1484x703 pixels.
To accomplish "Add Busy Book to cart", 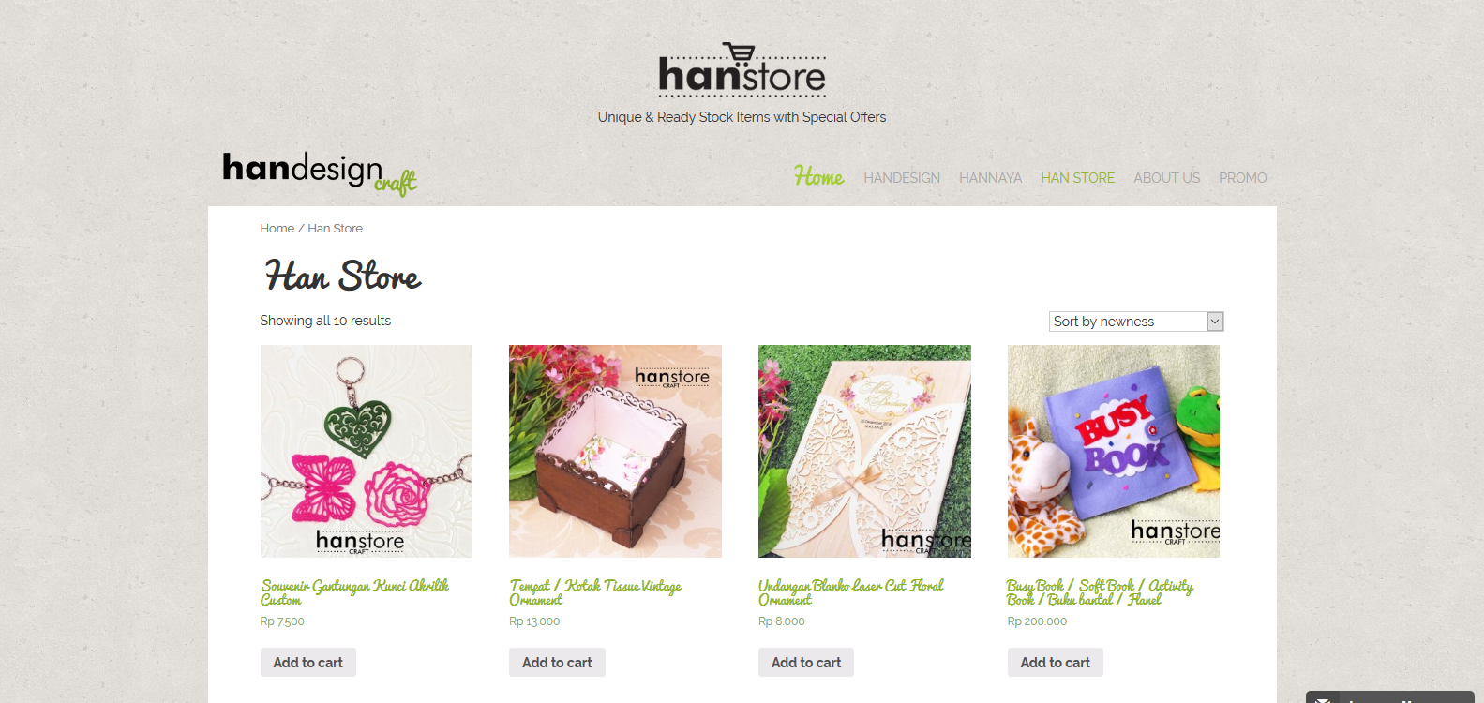I will [x=1056, y=662].
